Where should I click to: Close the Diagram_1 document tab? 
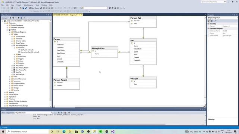click(x=81, y=15)
